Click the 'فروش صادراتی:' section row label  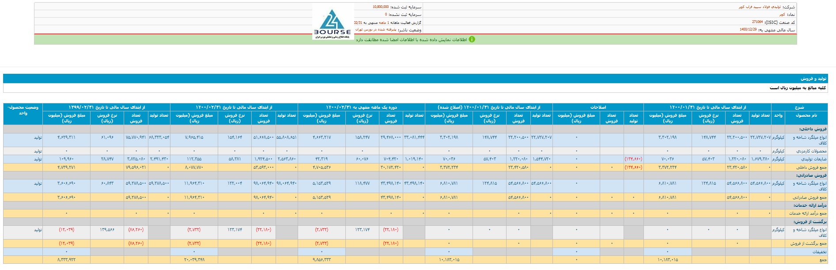[811, 175]
